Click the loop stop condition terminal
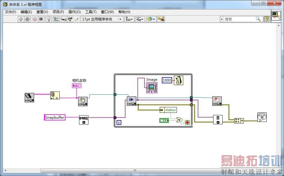 [187, 123]
